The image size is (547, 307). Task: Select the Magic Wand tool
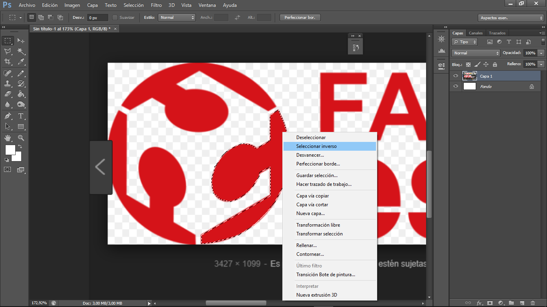click(x=21, y=51)
